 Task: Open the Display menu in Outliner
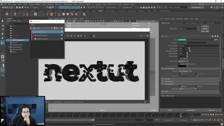9,21
